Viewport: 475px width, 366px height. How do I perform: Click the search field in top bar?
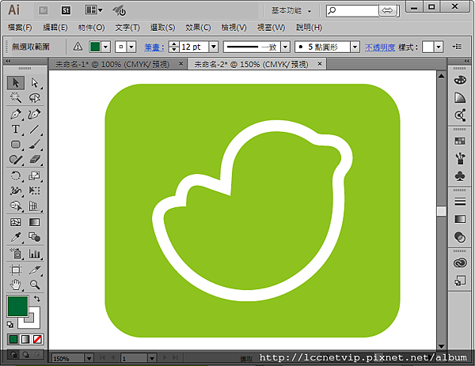pyautogui.click(x=352, y=10)
